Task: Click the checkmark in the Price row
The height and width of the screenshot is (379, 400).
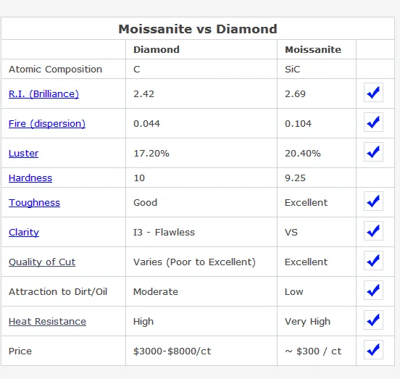Action: [x=373, y=350]
